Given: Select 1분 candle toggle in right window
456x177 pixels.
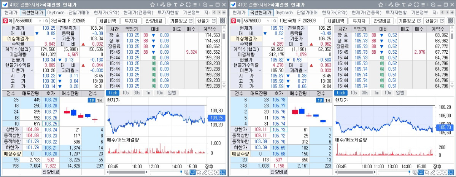Looking at the screenshot, I should [319, 100].
